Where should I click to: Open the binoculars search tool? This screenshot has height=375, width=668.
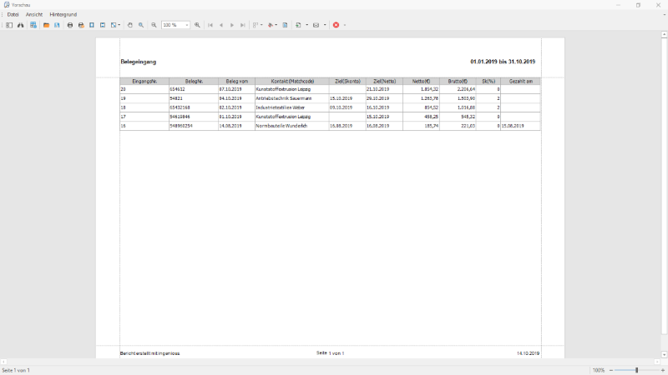click(20, 25)
